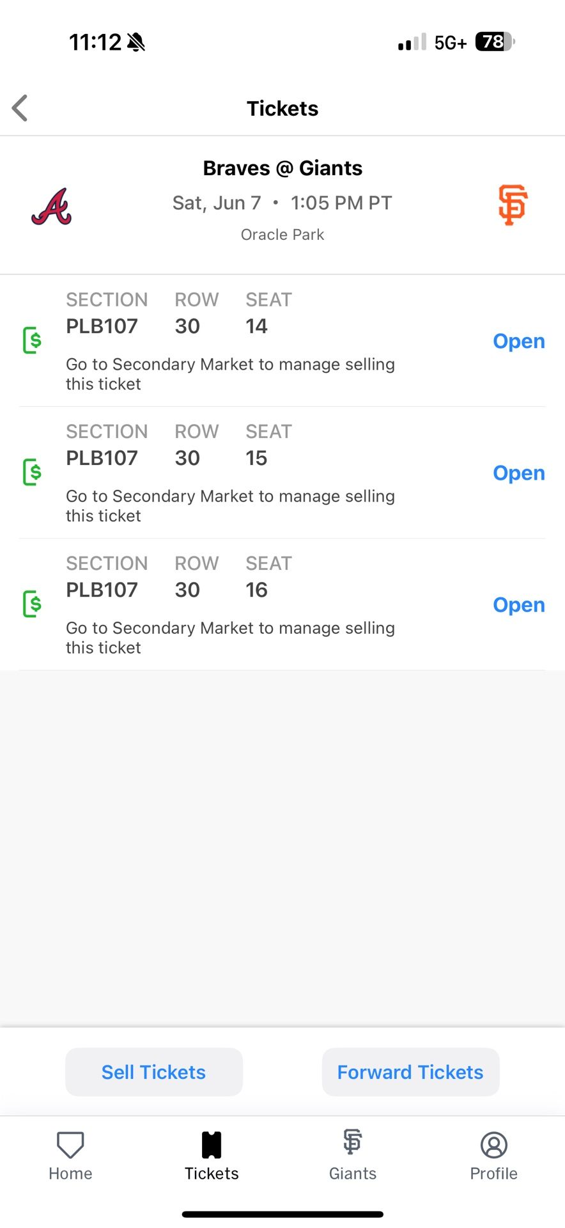The height and width of the screenshot is (1228, 565).
Task: Tap the Secondary Market note under seat 16
Action: [x=230, y=638]
